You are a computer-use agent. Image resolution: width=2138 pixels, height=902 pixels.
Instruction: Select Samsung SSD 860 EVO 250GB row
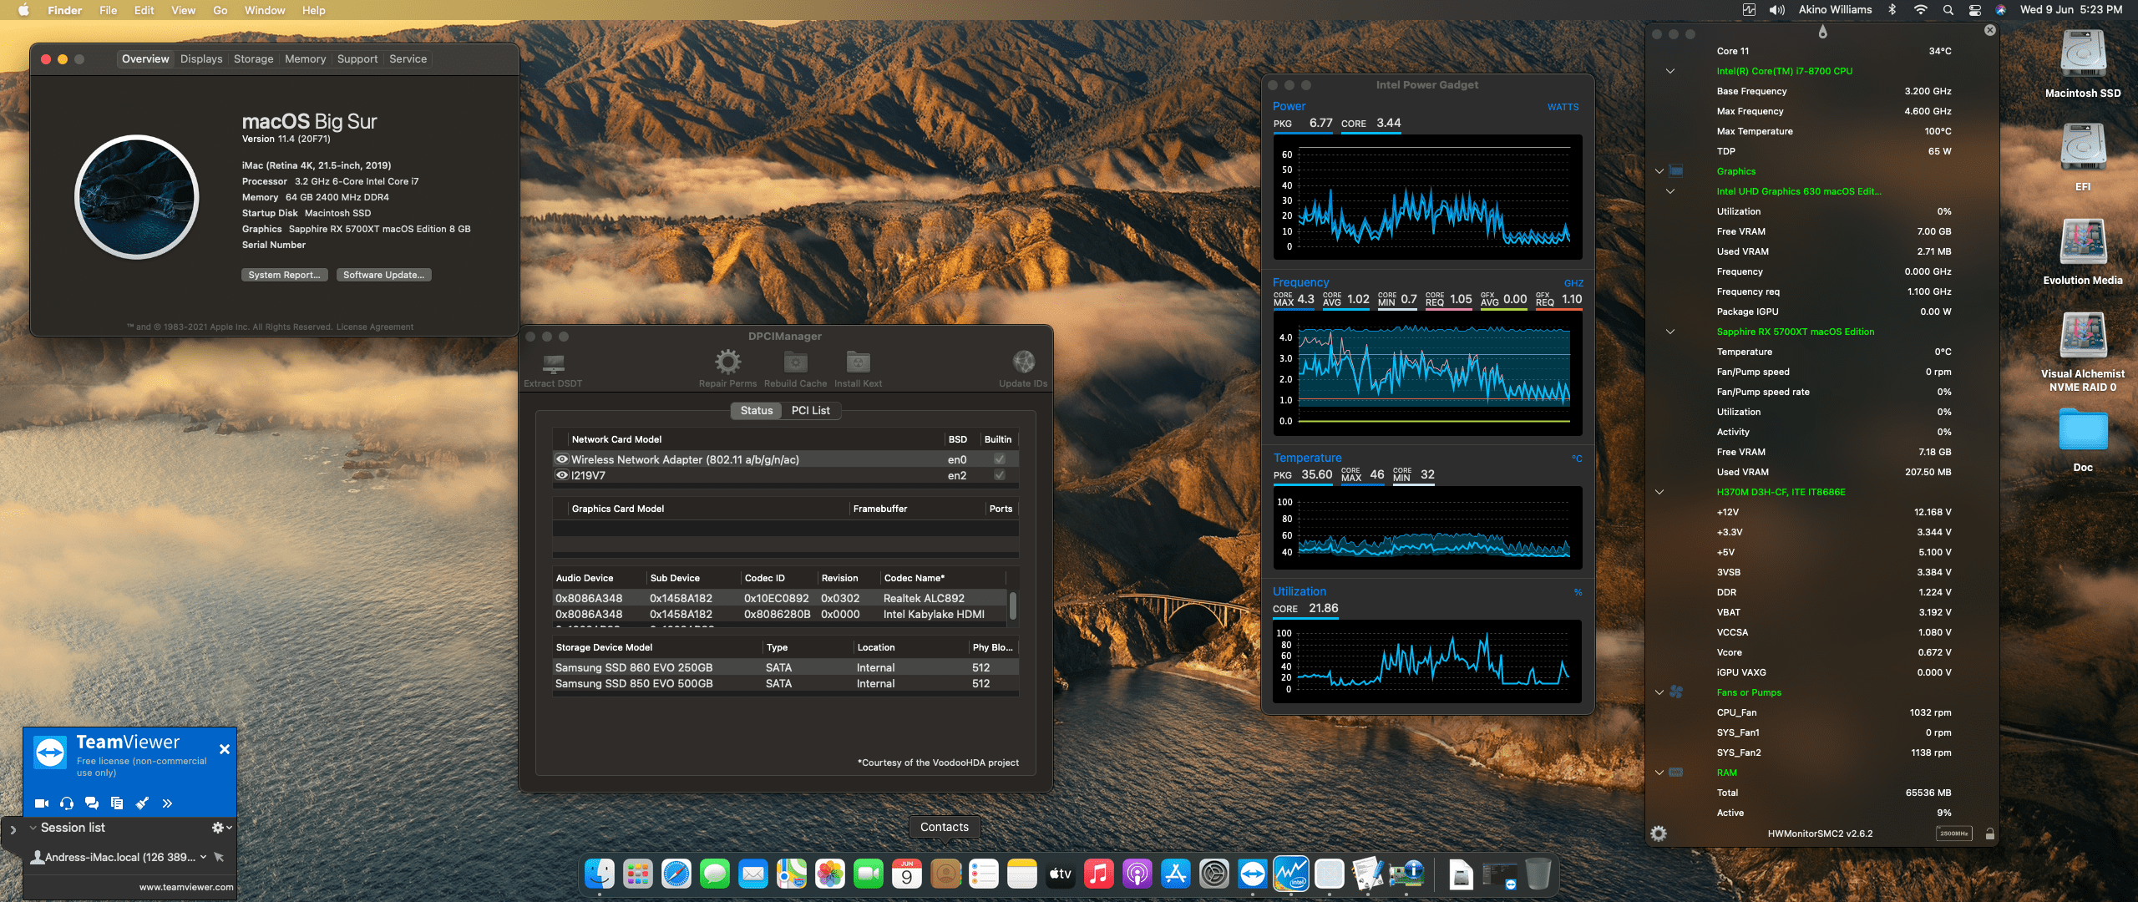(785, 667)
